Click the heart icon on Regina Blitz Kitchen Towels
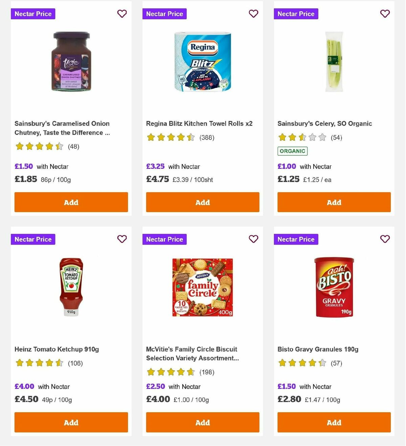This screenshot has width=406, height=446. click(x=253, y=14)
